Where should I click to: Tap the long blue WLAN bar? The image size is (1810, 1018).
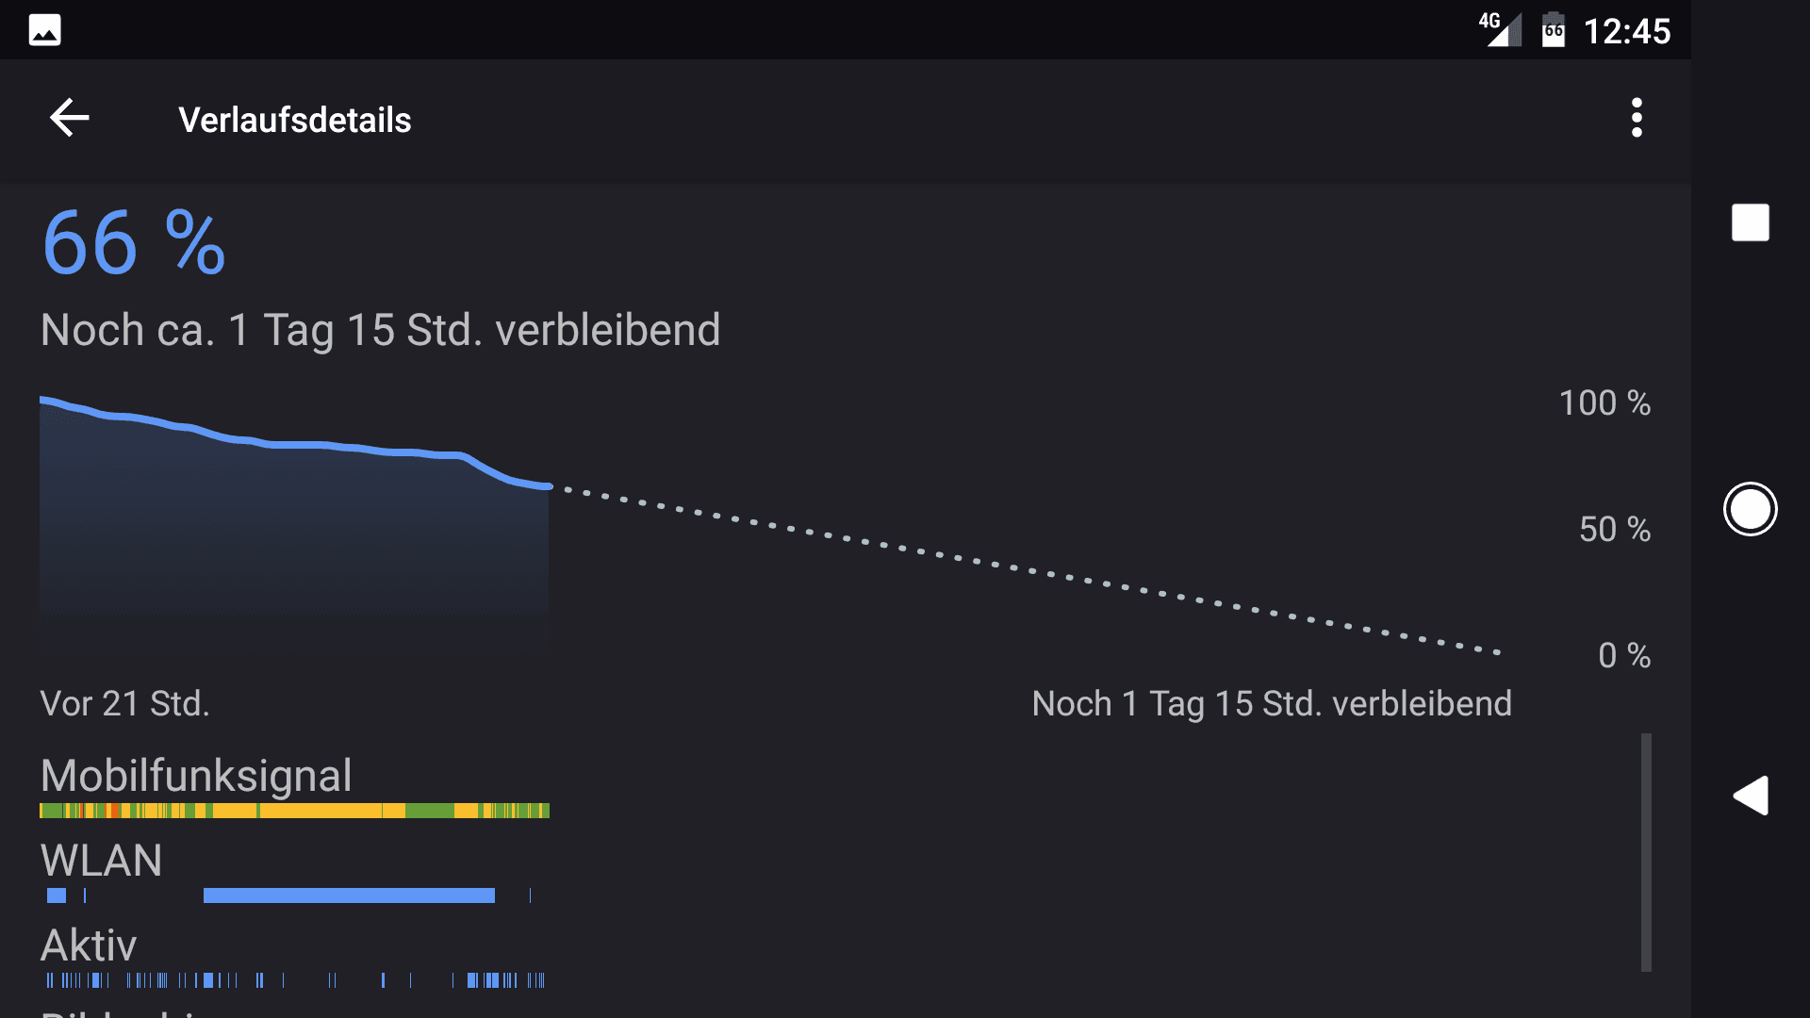click(x=349, y=895)
